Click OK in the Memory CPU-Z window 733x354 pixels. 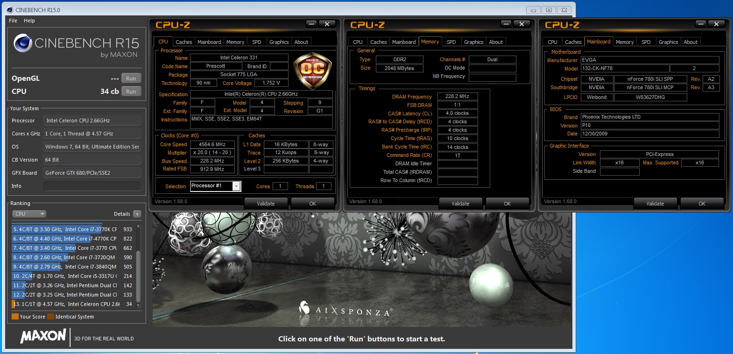[507, 204]
